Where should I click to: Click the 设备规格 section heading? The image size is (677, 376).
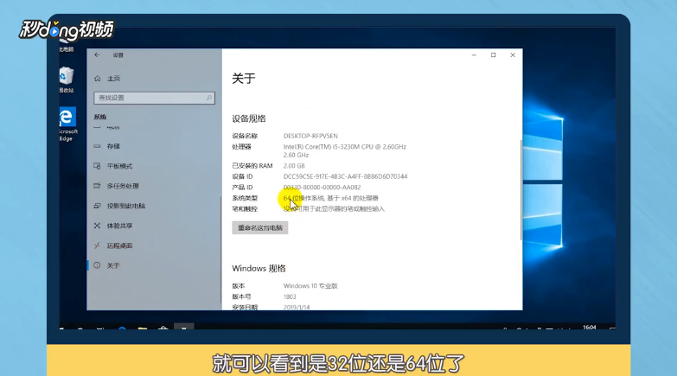pos(249,118)
